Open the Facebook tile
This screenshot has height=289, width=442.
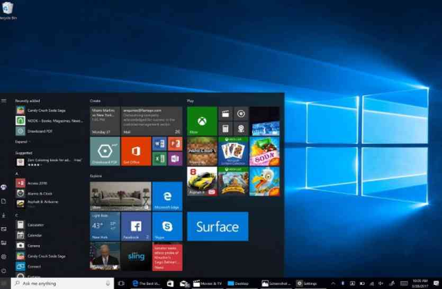point(136,227)
